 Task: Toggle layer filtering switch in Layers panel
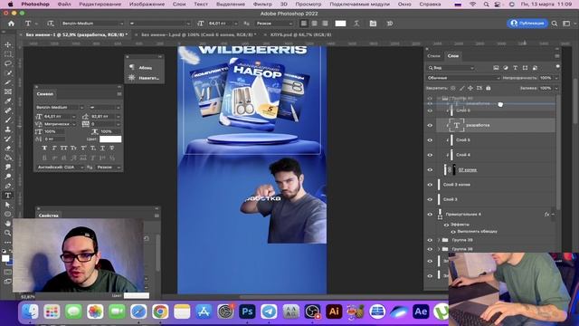557,67
